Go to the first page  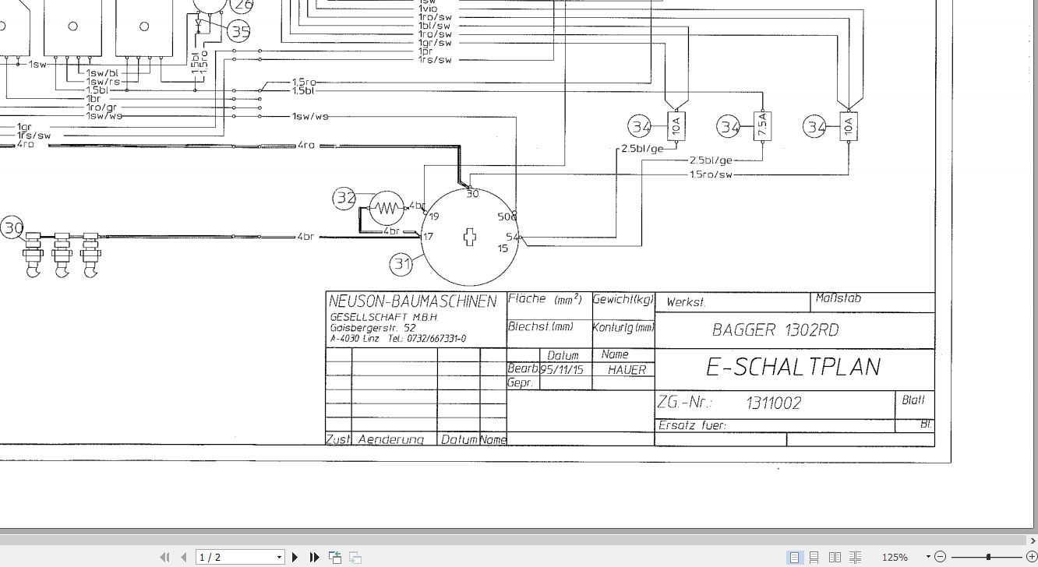tap(165, 557)
